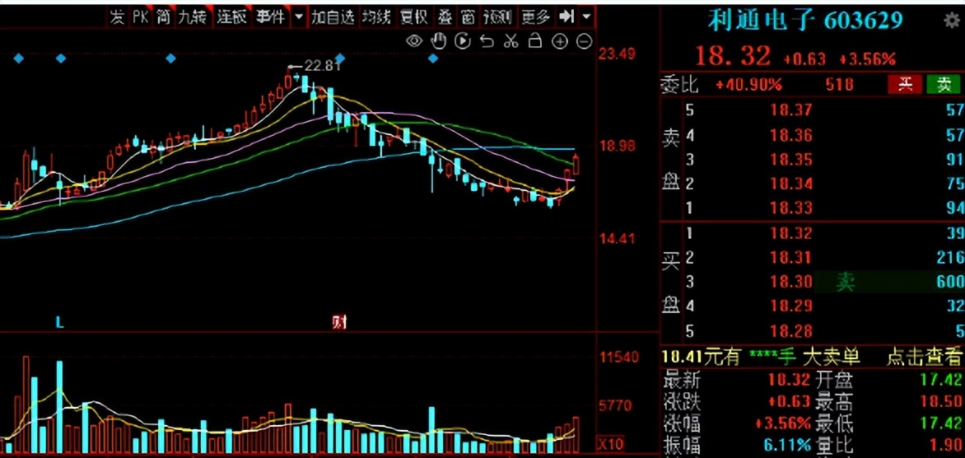
Task: Toggle the eye visibility icon above chart
Action: click(415, 42)
